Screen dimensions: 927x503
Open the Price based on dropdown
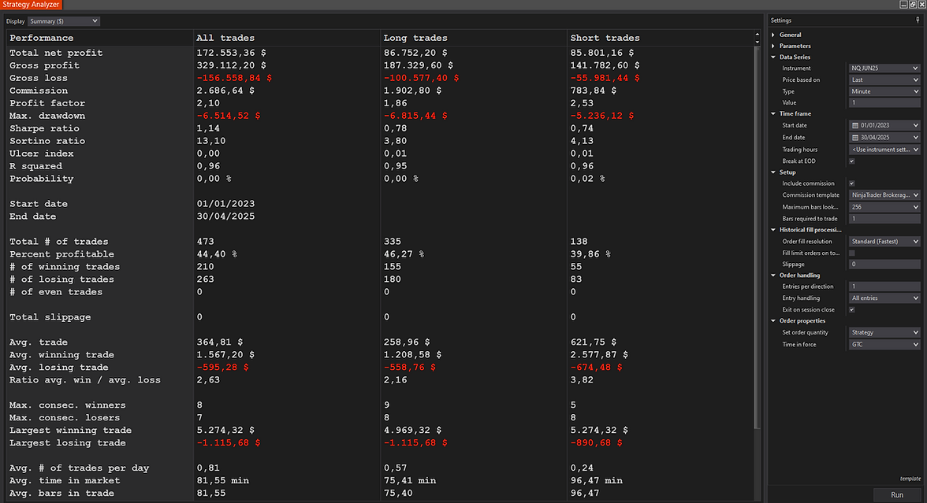(884, 80)
